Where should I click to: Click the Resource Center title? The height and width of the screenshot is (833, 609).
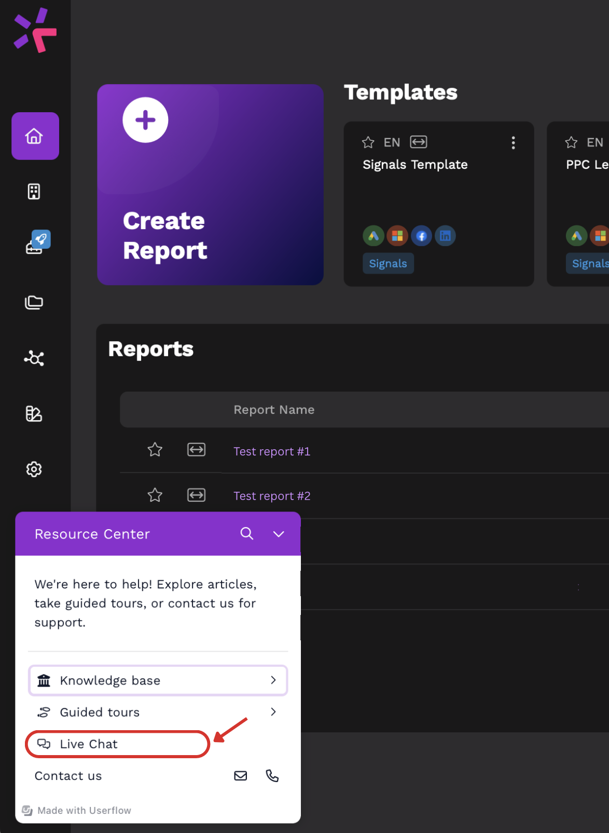pos(92,534)
